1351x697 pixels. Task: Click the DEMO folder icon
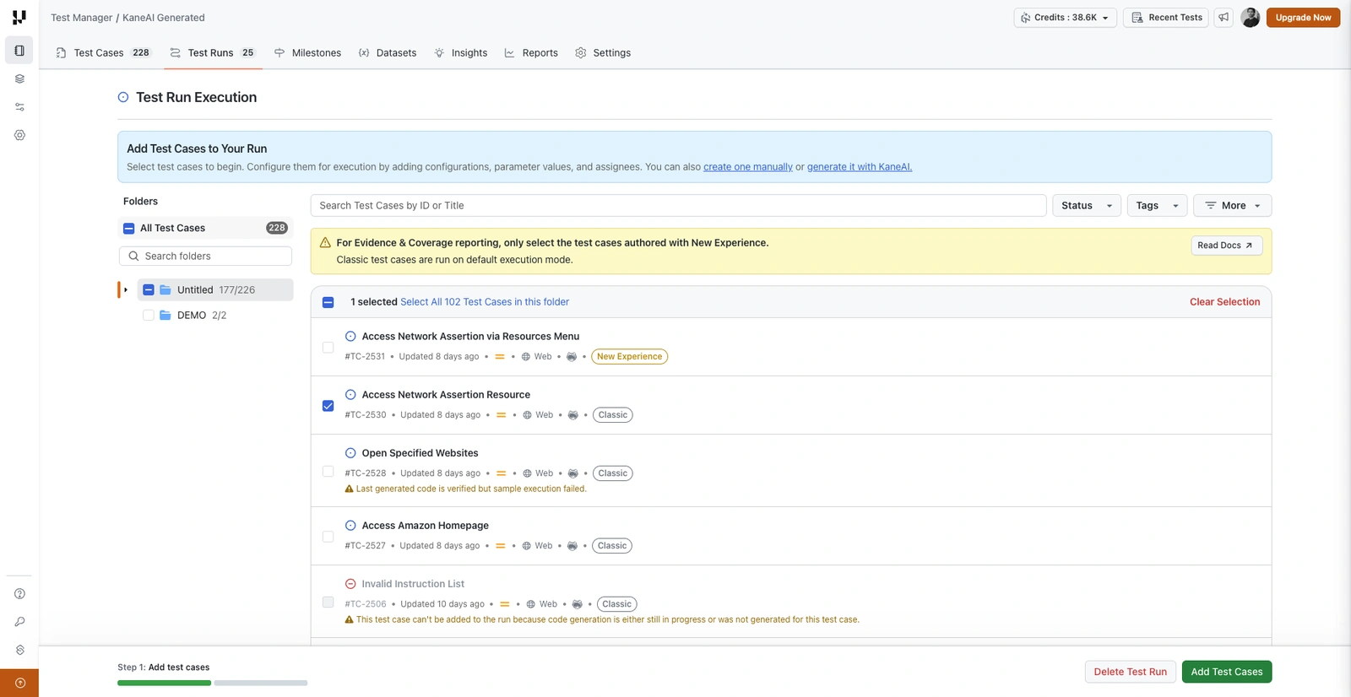(165, 315)
